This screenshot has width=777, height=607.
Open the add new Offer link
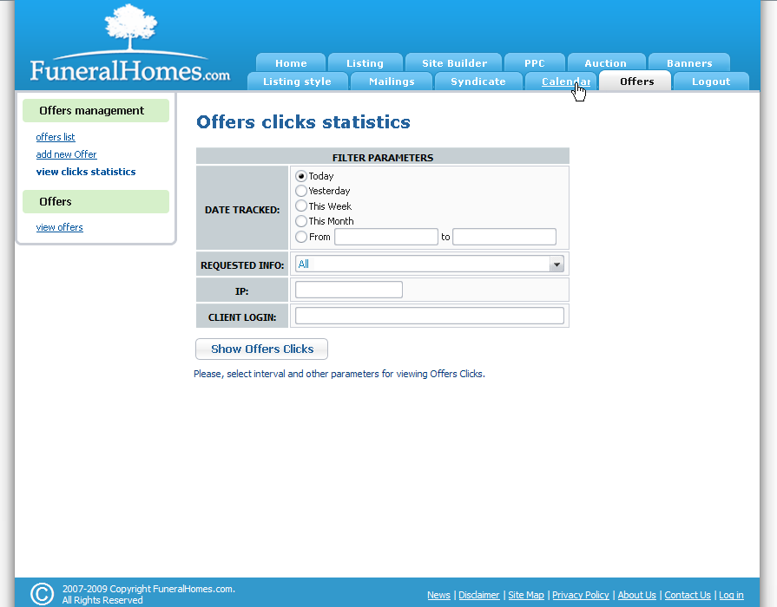point(66,153)
